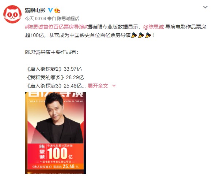Image resolution: width=213 pixels, height=177 pixels.
Task: Click the first party popper emoji
Action: (x=134, y=35)
